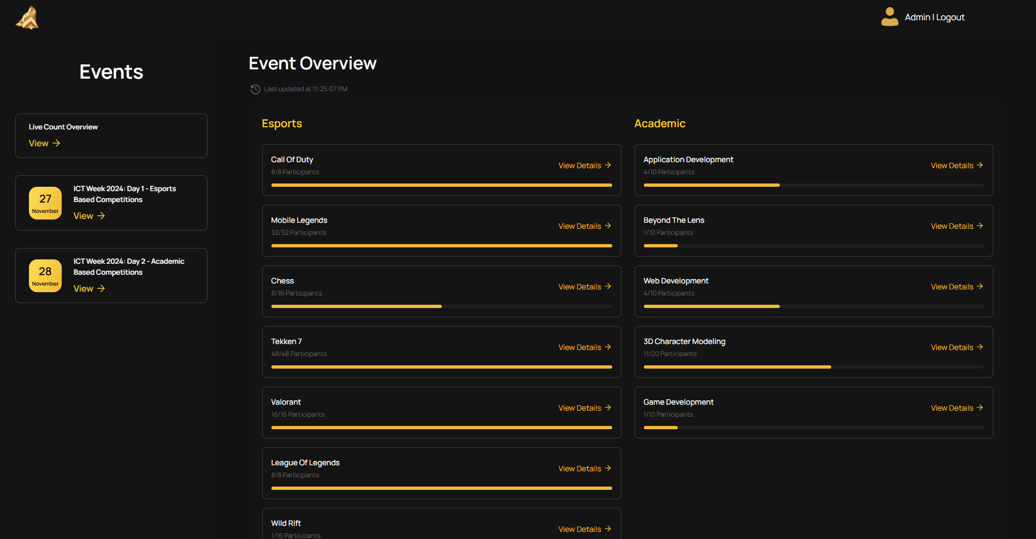Click 4/10 Participants under Application Development
This screenshot has height=539, width=1036.
tap(669, 172)
